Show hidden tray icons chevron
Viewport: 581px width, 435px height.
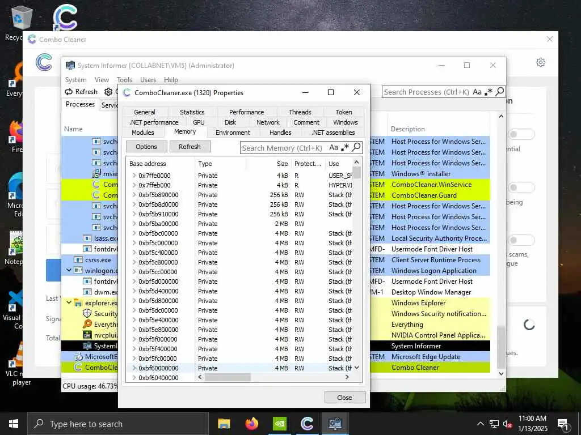click(x=480, y=424)
